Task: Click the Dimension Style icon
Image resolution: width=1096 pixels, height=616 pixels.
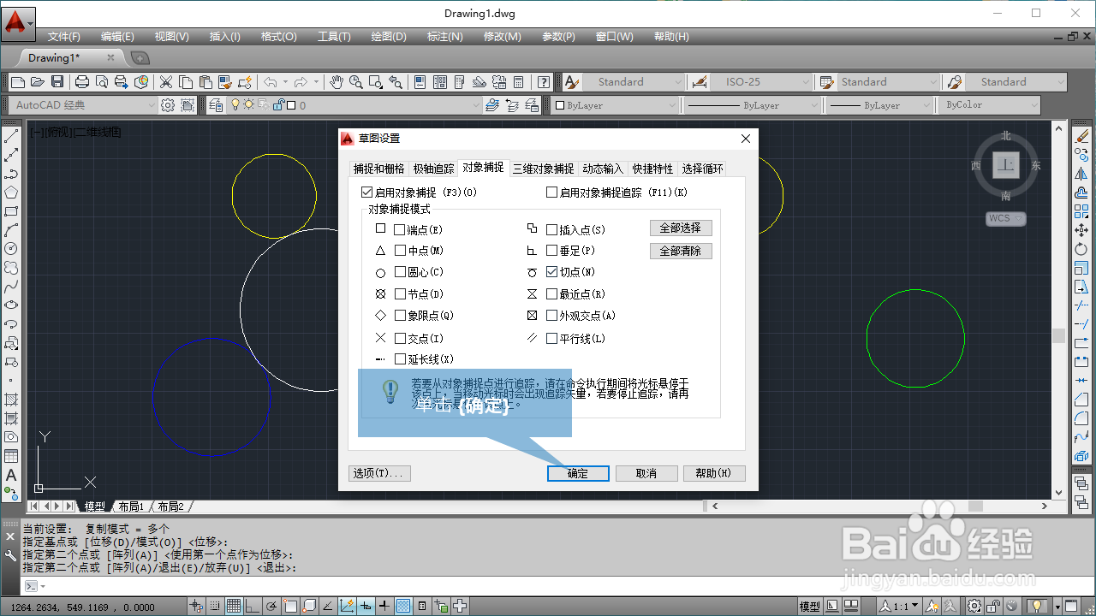Action: click(700, 82)
